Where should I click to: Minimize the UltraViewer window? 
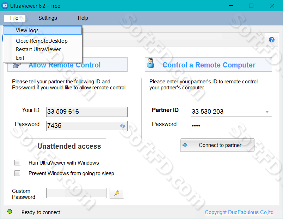[230, 6]
